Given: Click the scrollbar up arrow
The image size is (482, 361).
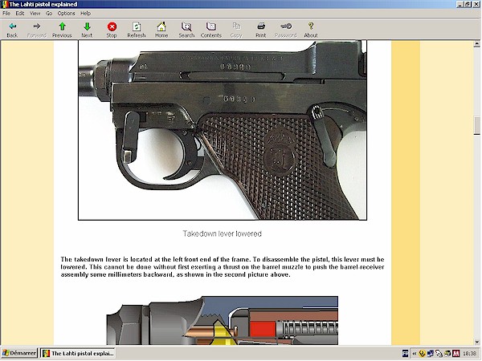Looking at the screenshot, I should click(x=476, y=44).
